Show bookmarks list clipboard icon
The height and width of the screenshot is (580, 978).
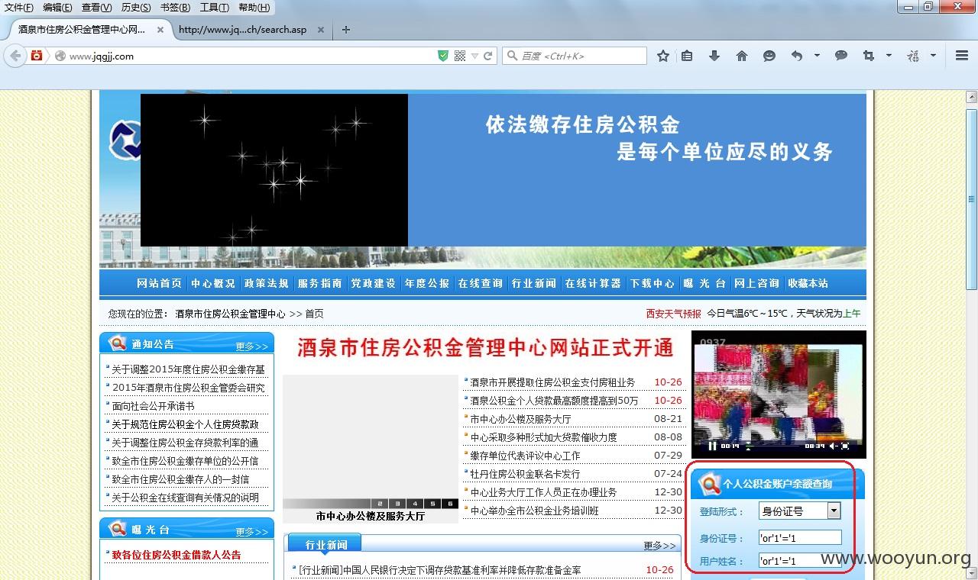click(687, 56)
